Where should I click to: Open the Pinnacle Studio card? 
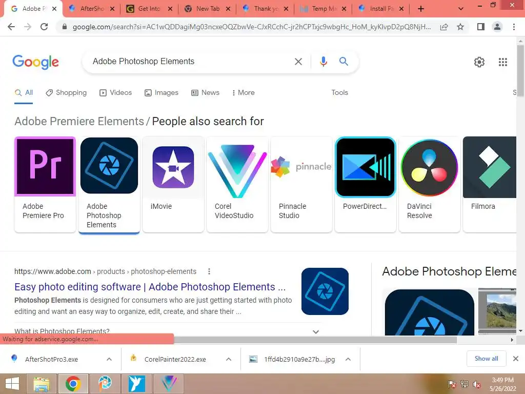point(301,184)
